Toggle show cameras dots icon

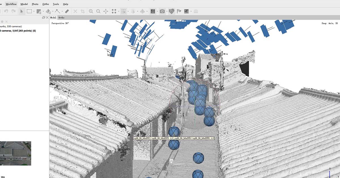point(114,11)
